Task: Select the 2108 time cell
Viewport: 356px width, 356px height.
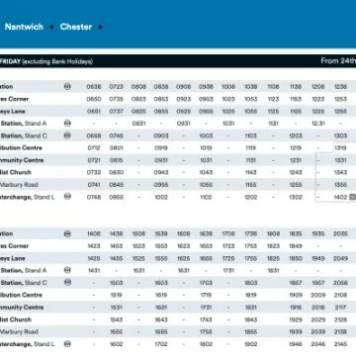Action: (340, 295)
